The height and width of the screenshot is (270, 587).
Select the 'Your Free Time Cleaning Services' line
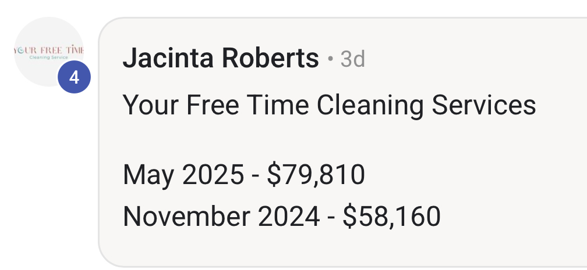pos(329,105)
